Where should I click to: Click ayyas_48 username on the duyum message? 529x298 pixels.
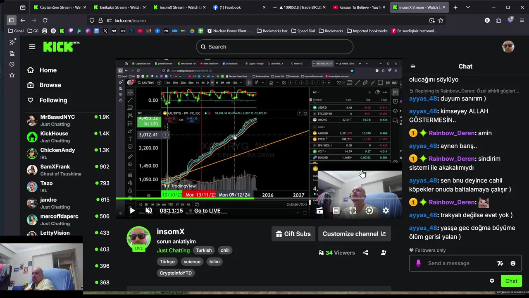coord(423,99)
